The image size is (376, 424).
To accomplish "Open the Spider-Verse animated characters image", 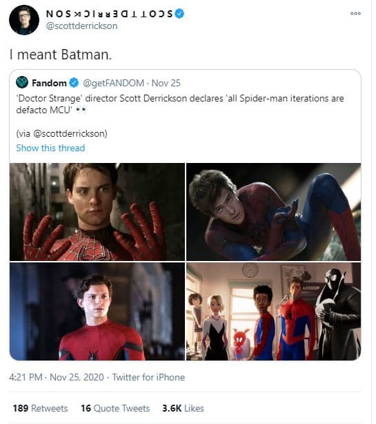I will pyautogui.click(x=273, y=311).
